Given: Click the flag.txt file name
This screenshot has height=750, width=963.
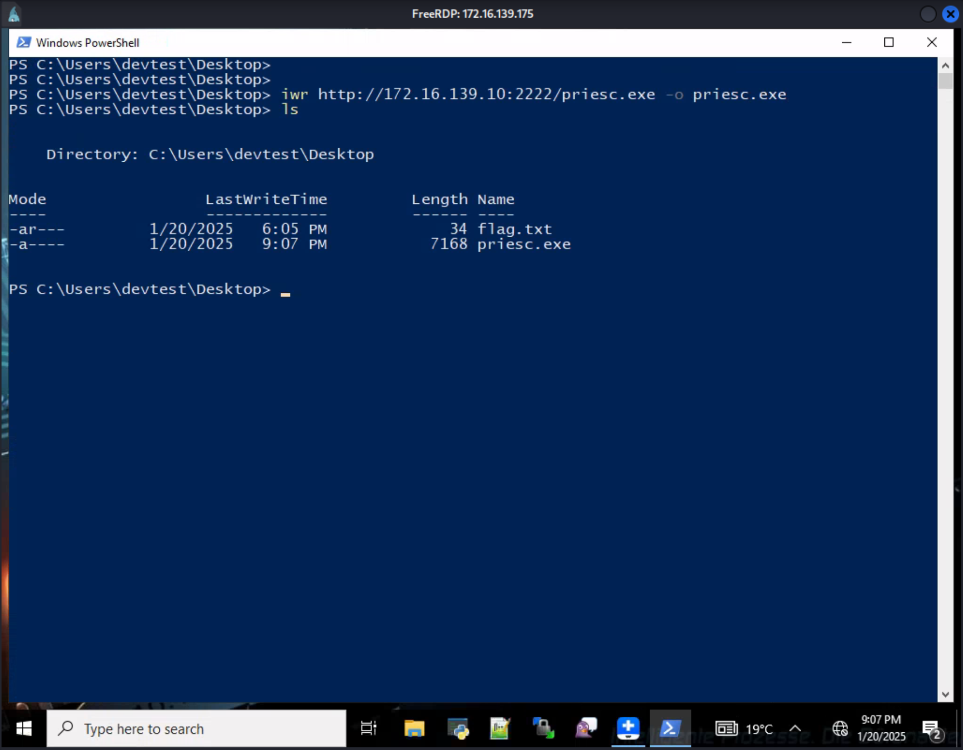Looking at the screenshot, I should (514, 229).
